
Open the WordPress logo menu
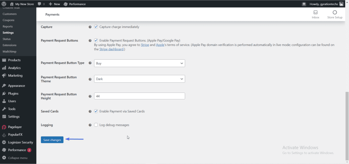coord(4,4)
